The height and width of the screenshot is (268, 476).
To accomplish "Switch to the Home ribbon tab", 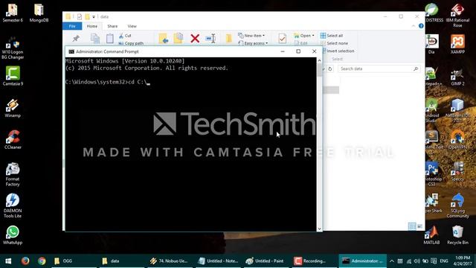I will (92, 26).
